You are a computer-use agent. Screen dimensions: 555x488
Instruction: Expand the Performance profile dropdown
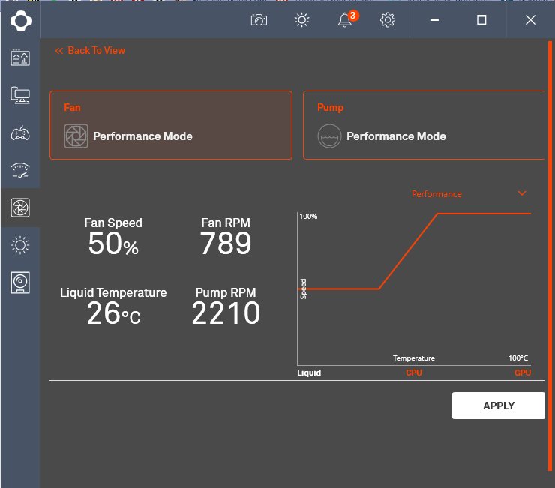pos(522,193)
